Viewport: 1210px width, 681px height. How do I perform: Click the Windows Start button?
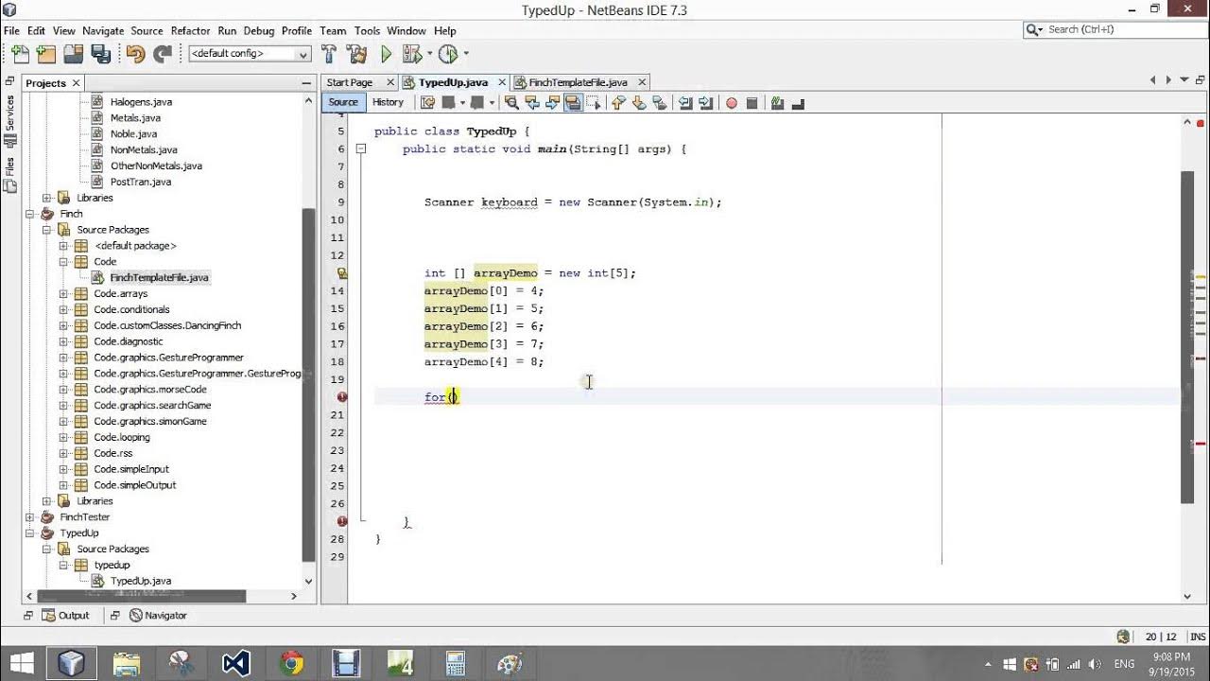point(21,663)
